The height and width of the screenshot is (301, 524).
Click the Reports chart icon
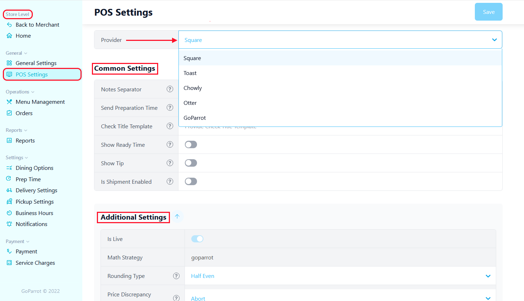pos(9,140)
